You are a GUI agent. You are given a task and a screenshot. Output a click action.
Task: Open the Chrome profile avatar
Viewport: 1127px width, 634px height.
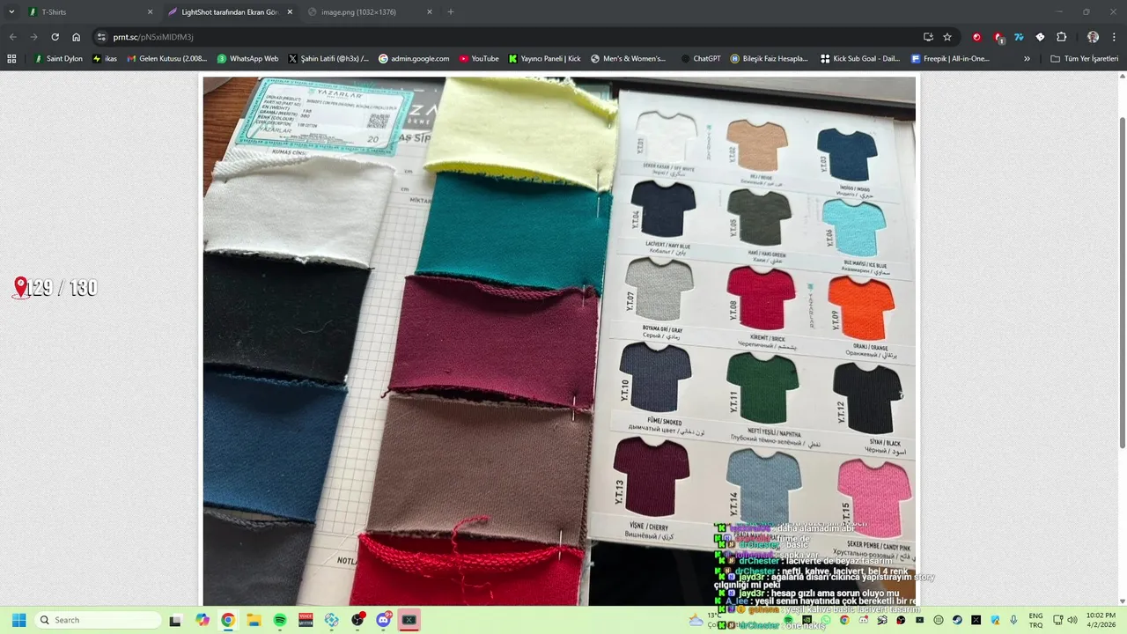pyautogui.click(x=1093, y=37)
